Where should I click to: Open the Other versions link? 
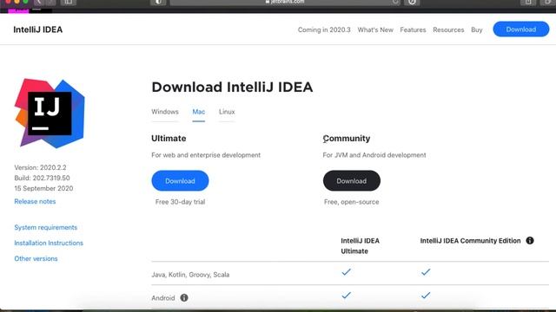[36, 258]
